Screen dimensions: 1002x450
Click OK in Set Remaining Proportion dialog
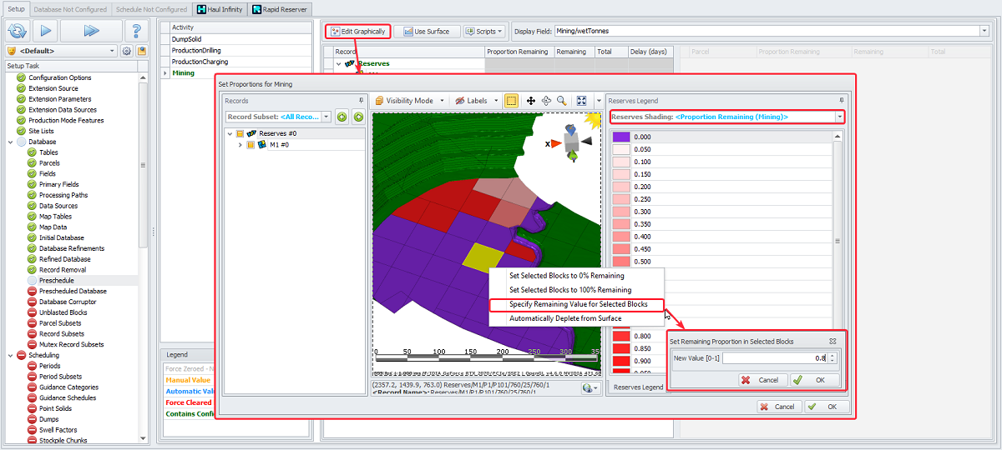[814, 380]
